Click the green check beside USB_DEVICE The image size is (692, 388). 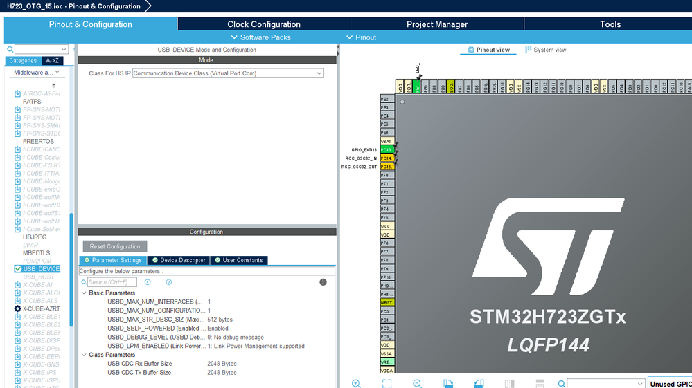(x=17, y=268)
